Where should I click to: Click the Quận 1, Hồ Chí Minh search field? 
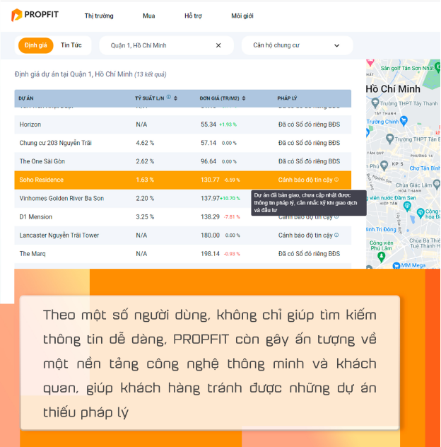(x=166, y=45)
